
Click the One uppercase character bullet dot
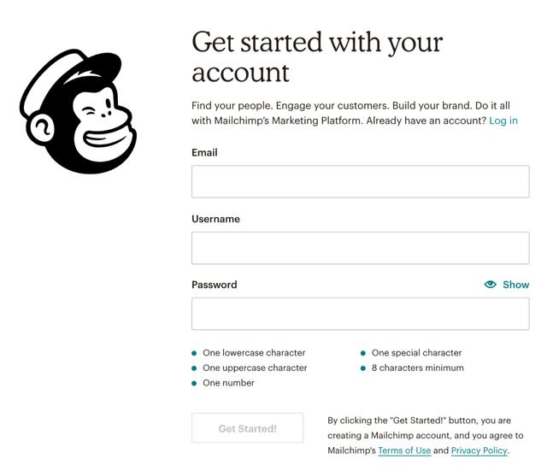194,368
